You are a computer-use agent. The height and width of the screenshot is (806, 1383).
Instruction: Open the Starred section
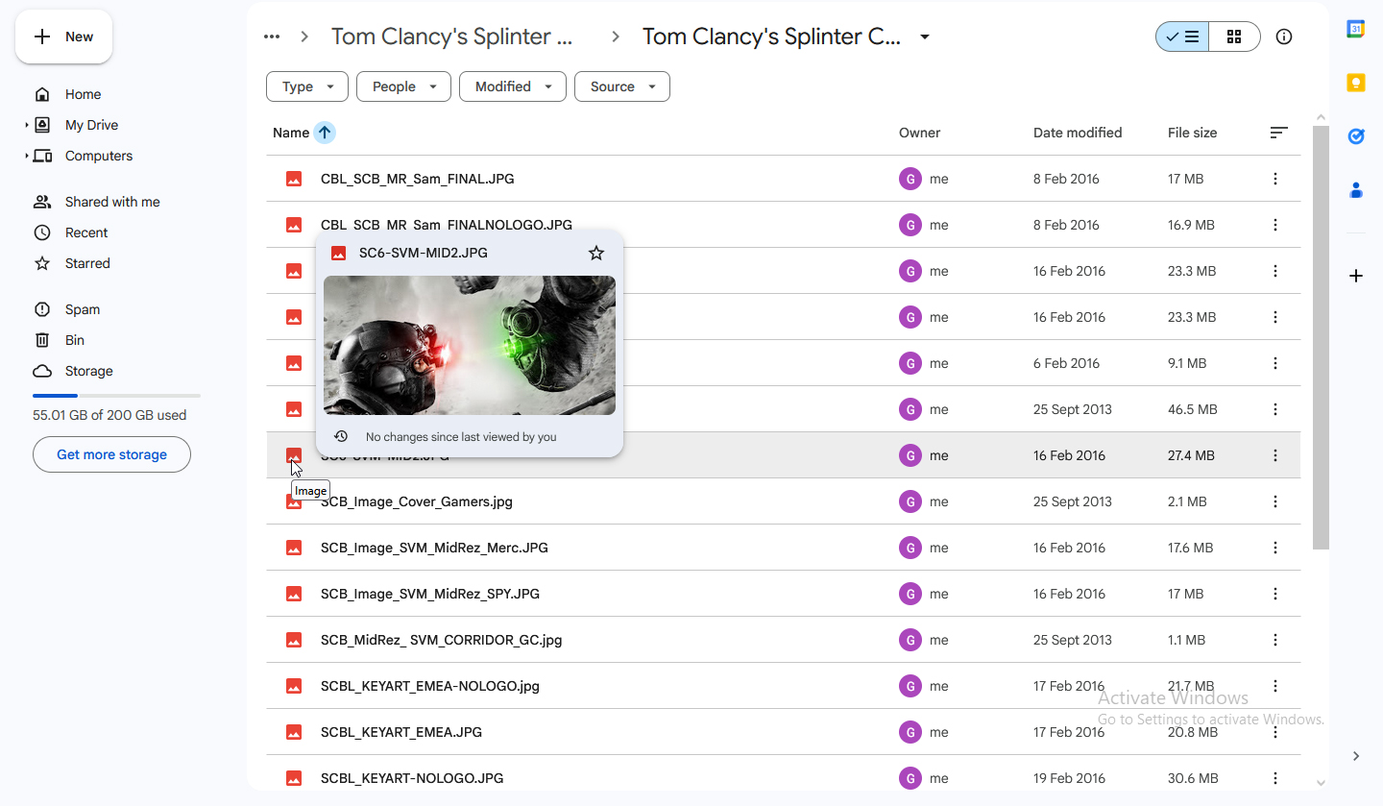[x=87, y=263]
